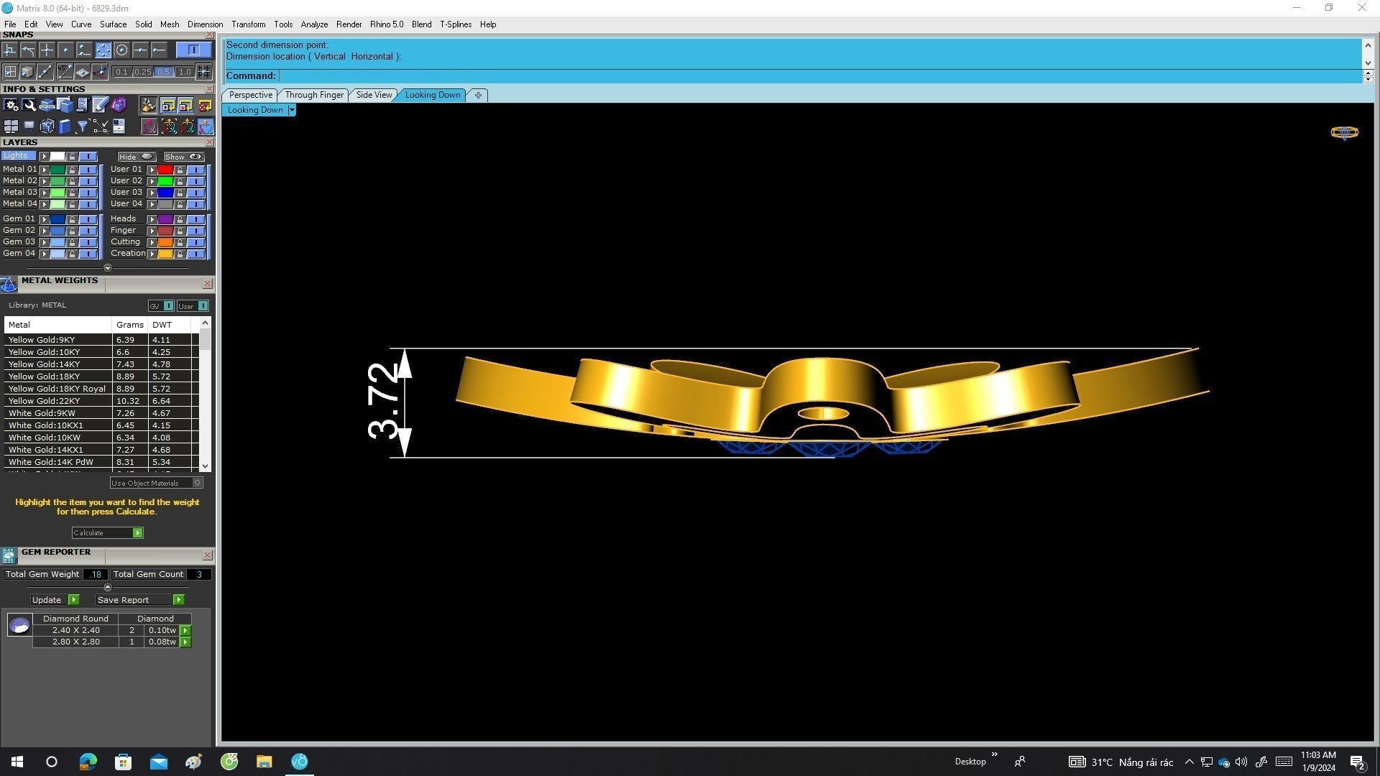Click the gears settings icon in Info & Settings
The height and width of the screenshot is (776, 1380).
pos(11,106)
